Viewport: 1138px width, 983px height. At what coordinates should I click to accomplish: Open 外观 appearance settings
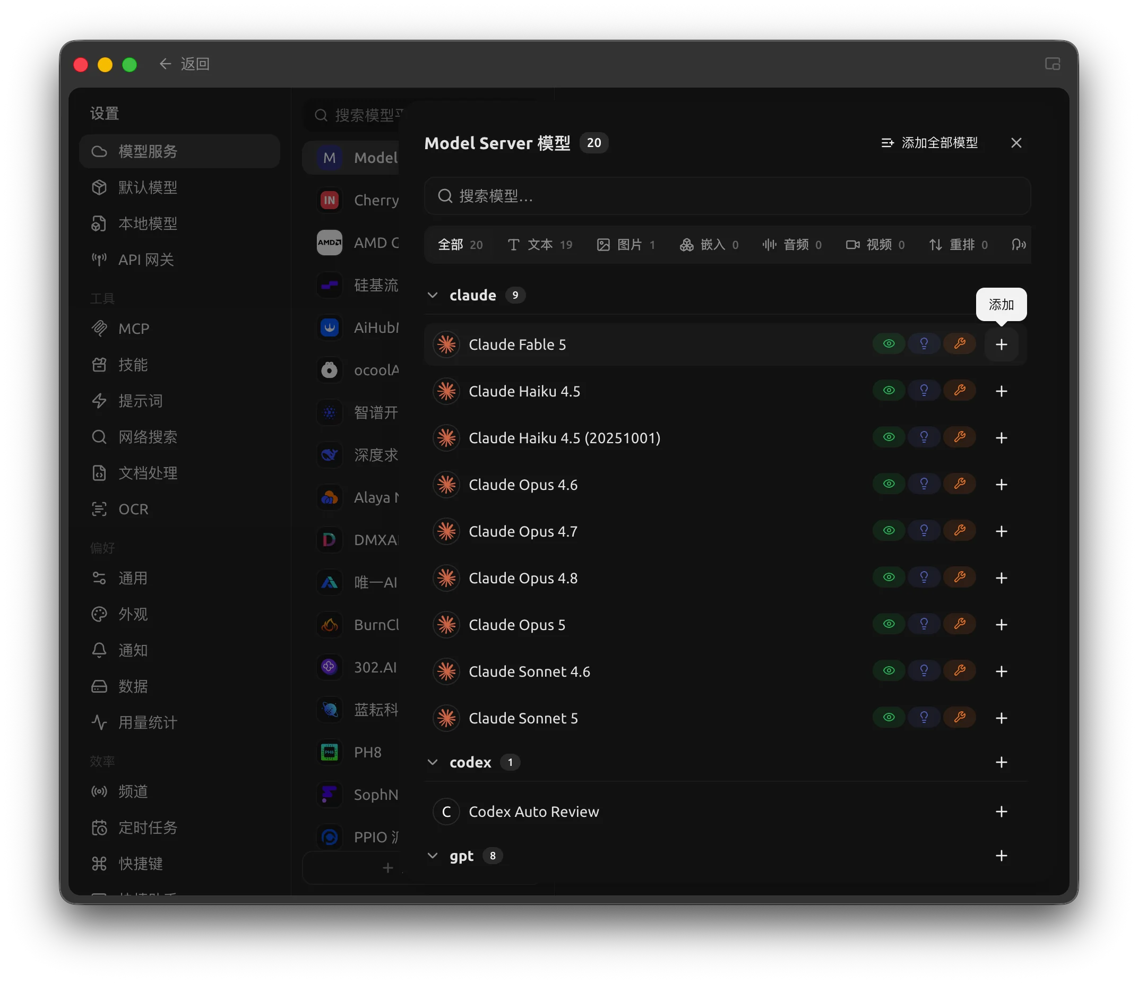[x=179, y=614]
